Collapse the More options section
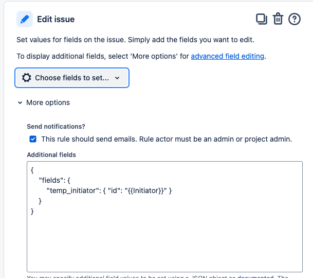 [44, 102]
